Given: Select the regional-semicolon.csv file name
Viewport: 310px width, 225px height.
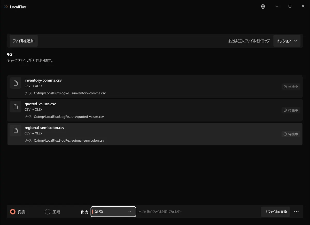Looking at the screenshot, I should pyautogui.click(x=44, y=128).
